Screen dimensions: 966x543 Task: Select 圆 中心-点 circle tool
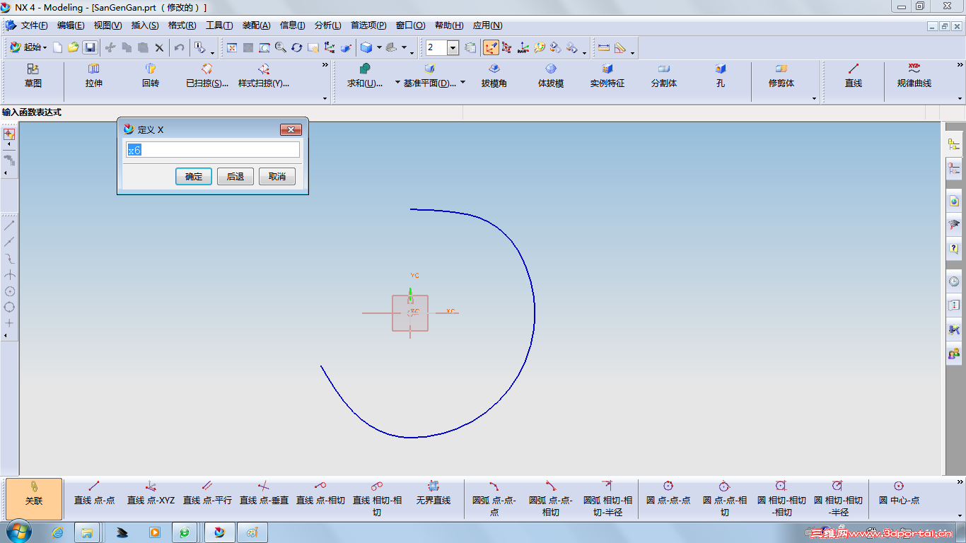click(x=899, y=494)
